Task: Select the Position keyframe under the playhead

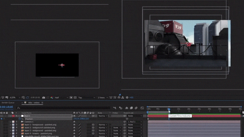Action: coord(169,119)
